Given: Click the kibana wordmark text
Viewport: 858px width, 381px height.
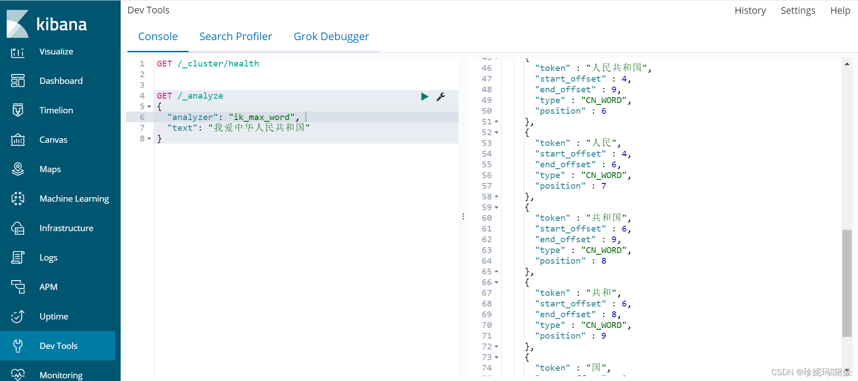Looking at the screenshot, I should pyautogui.click(x=62, y=25).
